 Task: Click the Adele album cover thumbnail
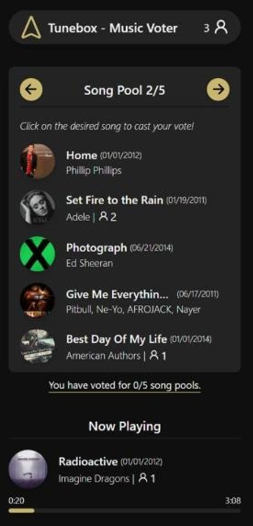coord(38,208)
